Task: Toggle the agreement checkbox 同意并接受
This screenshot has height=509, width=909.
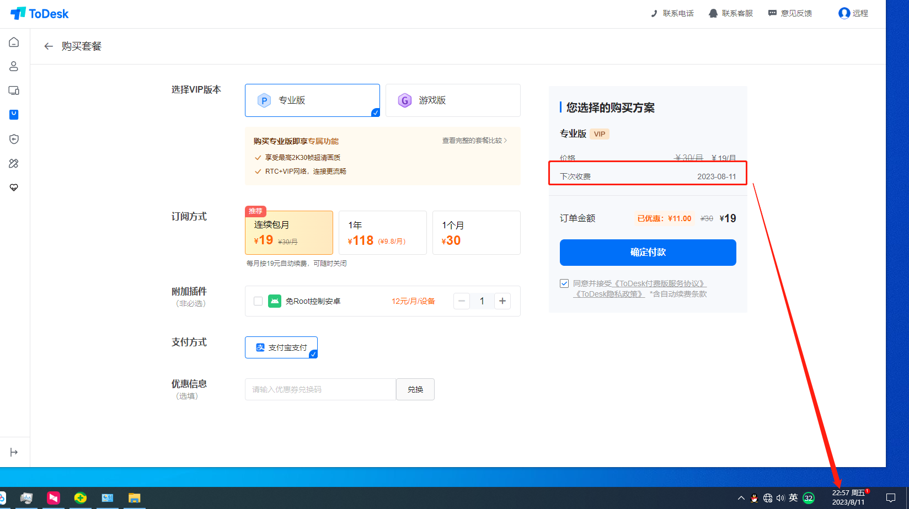Action: [564, 283]
